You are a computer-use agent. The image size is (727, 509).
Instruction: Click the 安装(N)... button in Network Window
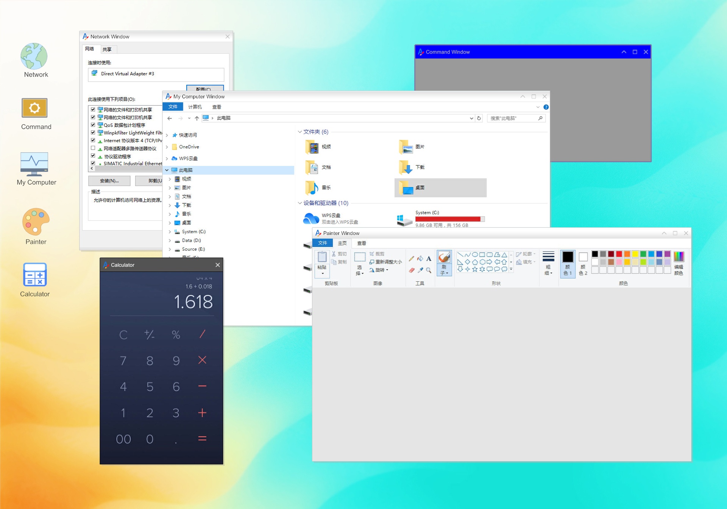tap(109, 181)
